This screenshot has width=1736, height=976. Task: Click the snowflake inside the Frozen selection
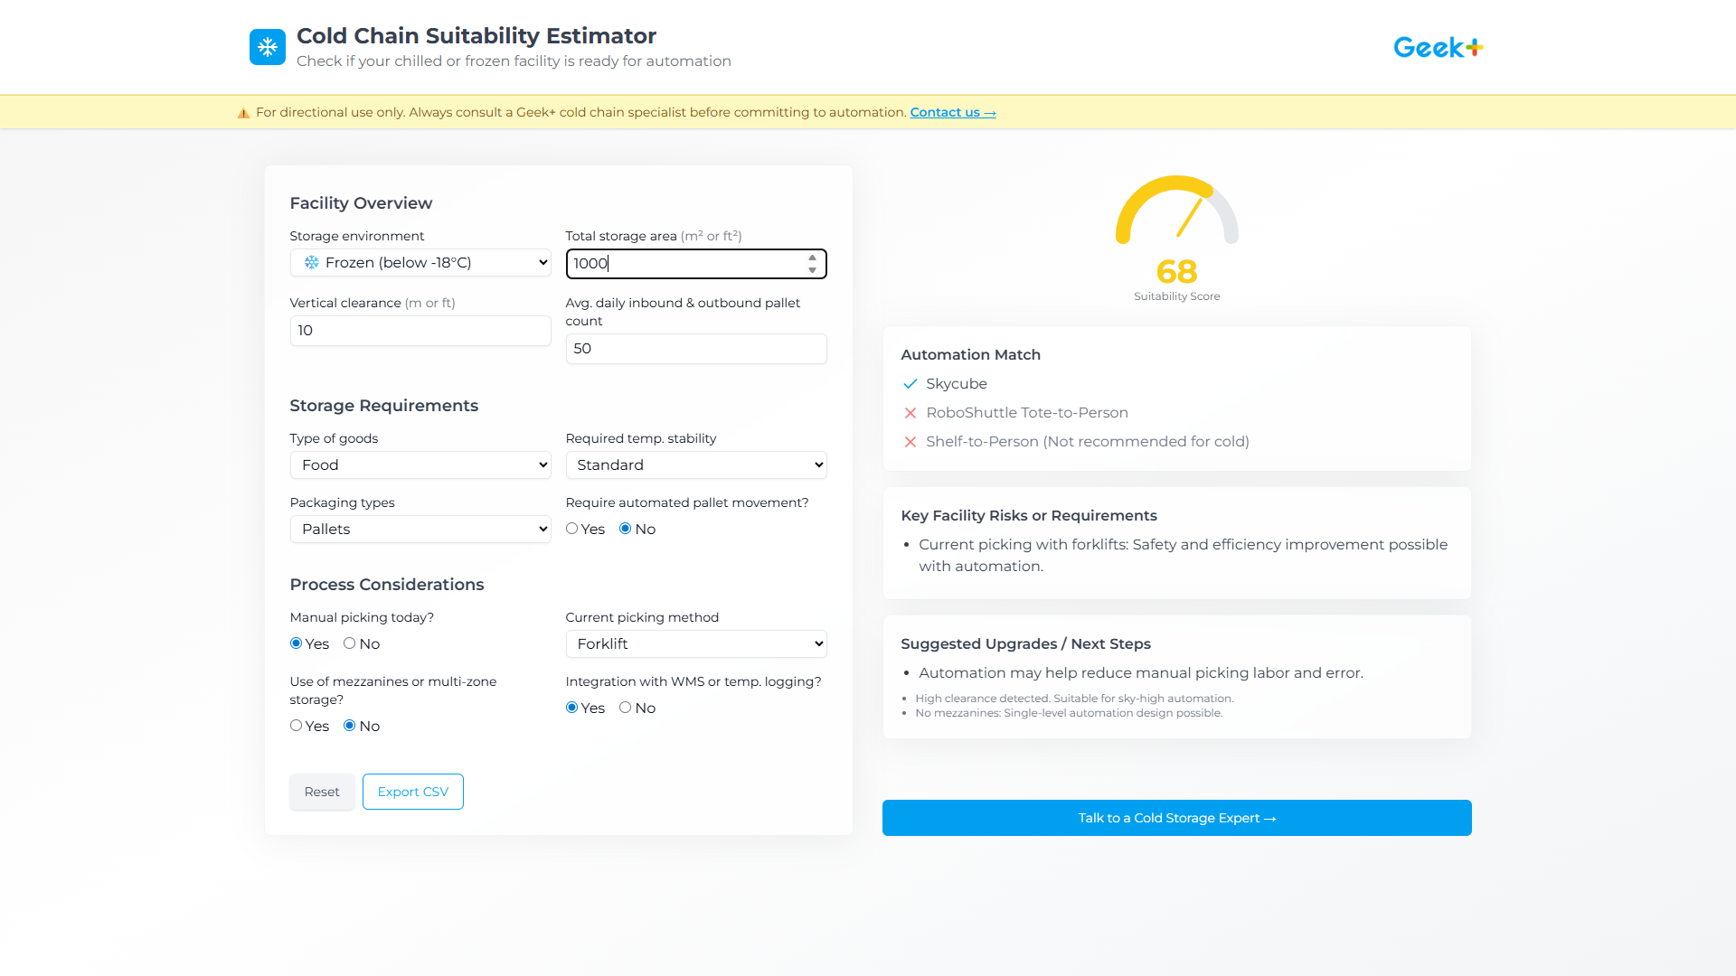click(x=311, y=262)
